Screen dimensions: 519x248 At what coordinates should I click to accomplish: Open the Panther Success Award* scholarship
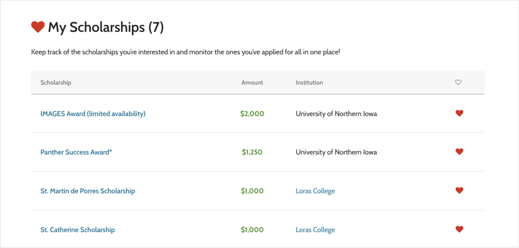point(76,152)
